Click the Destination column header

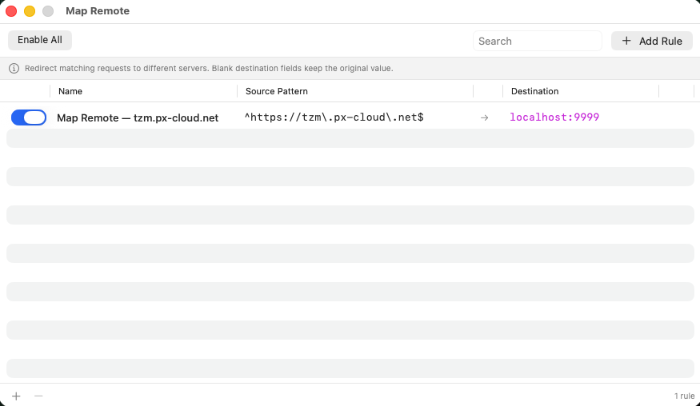tap(534, 91)
